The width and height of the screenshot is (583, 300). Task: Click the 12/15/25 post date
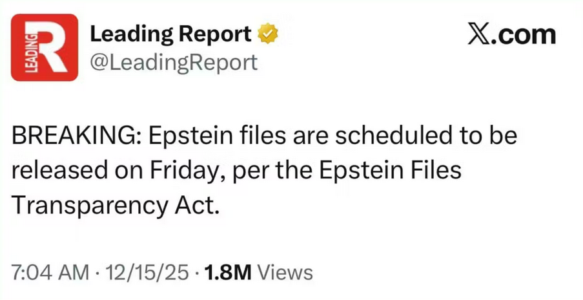[x=146, y=272]
